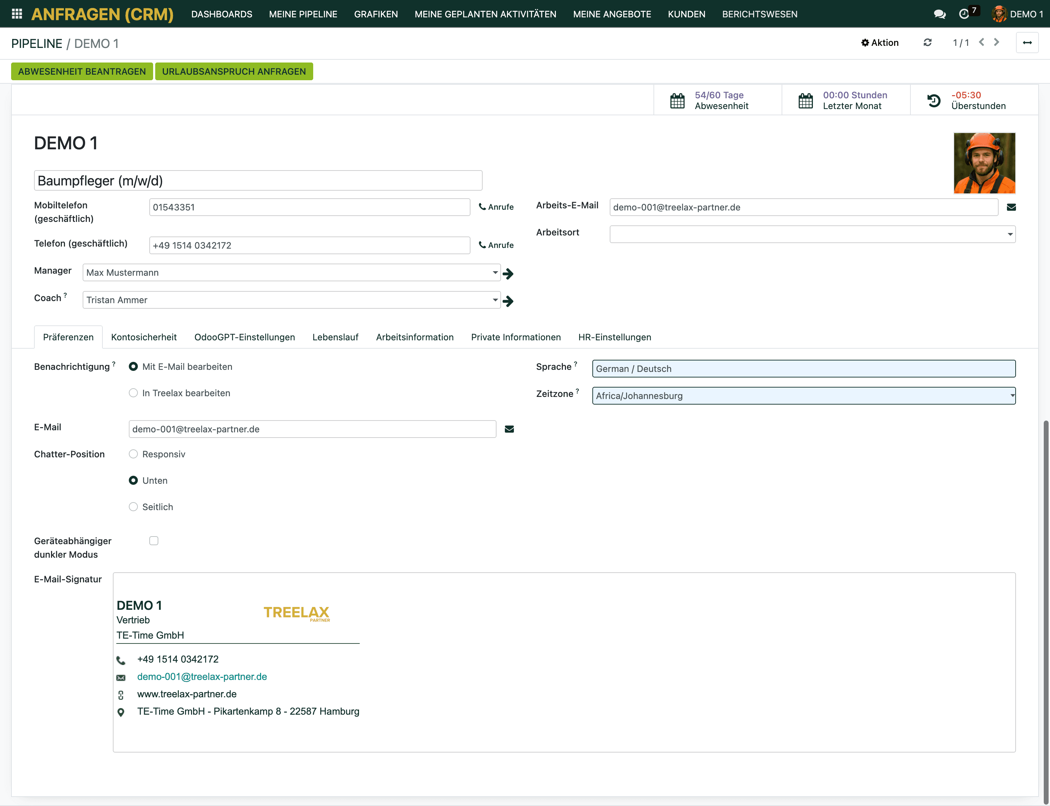Click the employee profile photo
The height and width of the screenshot is (806, 1050).
point(984,163)
